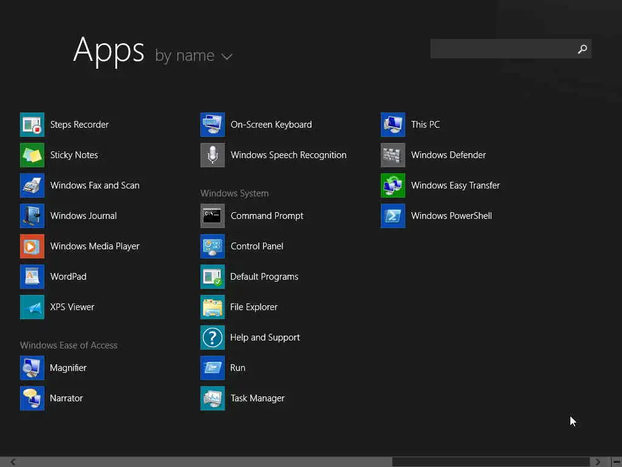Launch the Magnifier icon
The width and height of the screenshot is (622, 467).
point(32,368)
